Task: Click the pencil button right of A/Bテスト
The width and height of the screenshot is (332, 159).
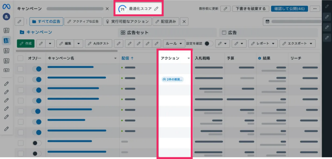Action: pos(119,43)
